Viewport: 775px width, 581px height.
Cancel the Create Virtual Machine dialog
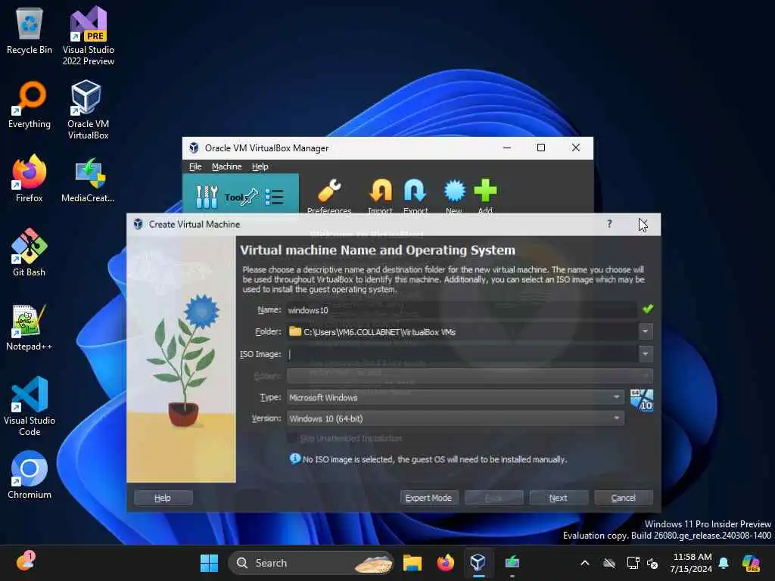(x=624, y=498)
